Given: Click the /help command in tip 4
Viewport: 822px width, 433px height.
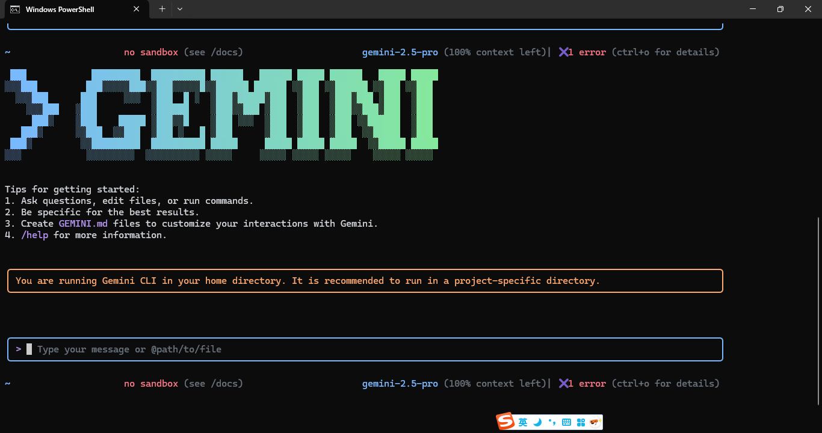Looking at the screenshot, I should click(x=34, y=235).
